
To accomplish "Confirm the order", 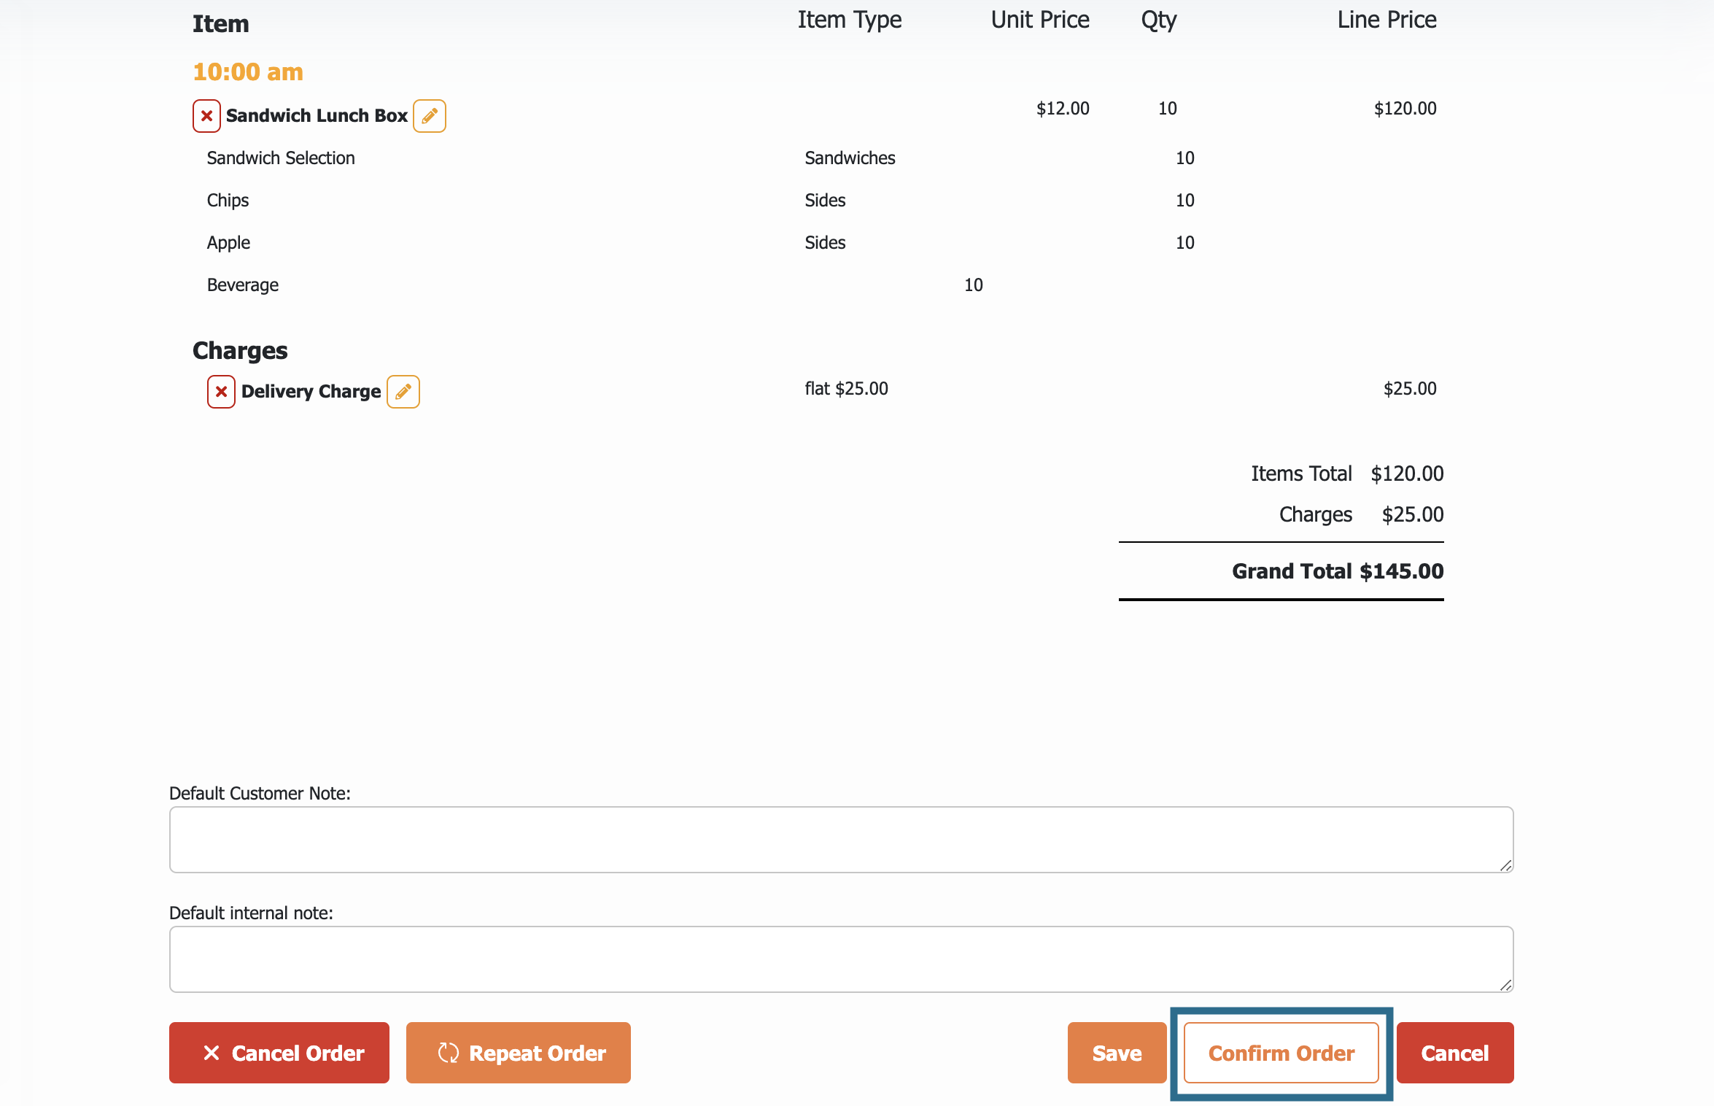I will (1281, 1053).
